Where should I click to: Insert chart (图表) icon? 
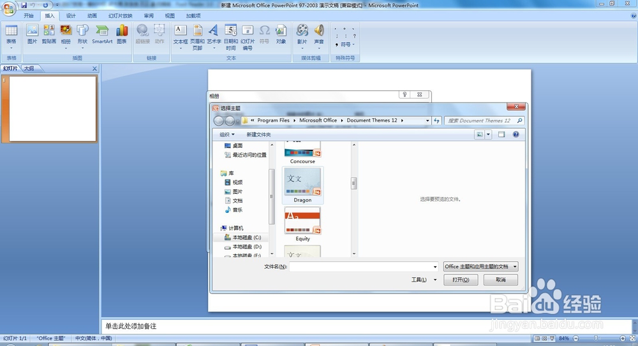tap(122, 34)
